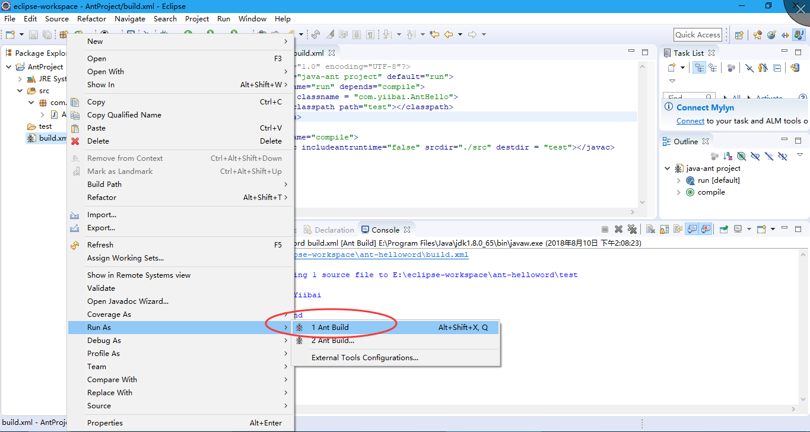Click the Quick Access search field

click(698, 35)
